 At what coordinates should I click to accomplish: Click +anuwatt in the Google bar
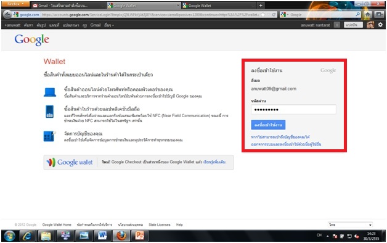12,25
